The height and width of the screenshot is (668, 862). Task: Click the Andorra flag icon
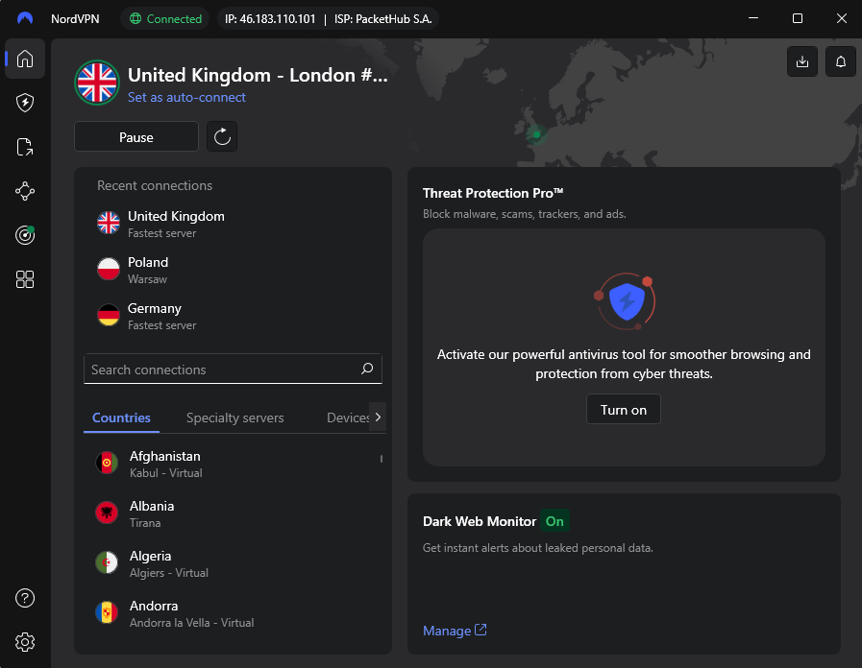coord(107,612)
